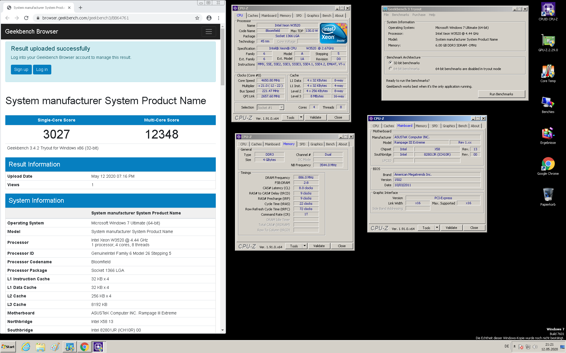Open Tools dropdown arrow in CPU tab window
The height and width of the screenshot is (353, 566).
301,117
